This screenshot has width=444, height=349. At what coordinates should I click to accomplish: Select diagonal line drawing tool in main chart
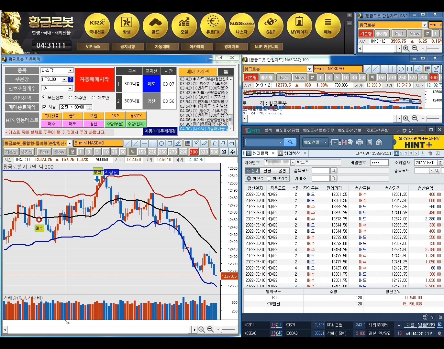128,143
